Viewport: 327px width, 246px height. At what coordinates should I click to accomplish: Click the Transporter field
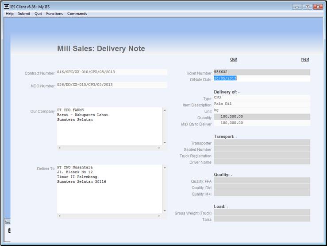coord(262,142)
